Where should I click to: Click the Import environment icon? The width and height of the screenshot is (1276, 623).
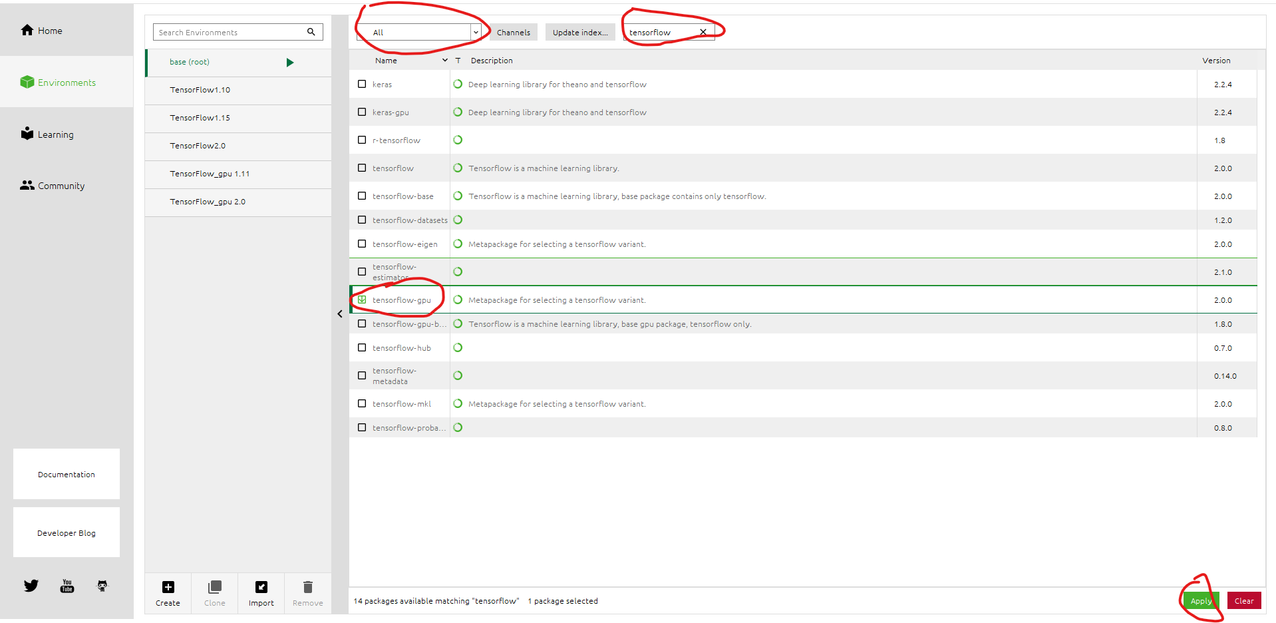261,587
